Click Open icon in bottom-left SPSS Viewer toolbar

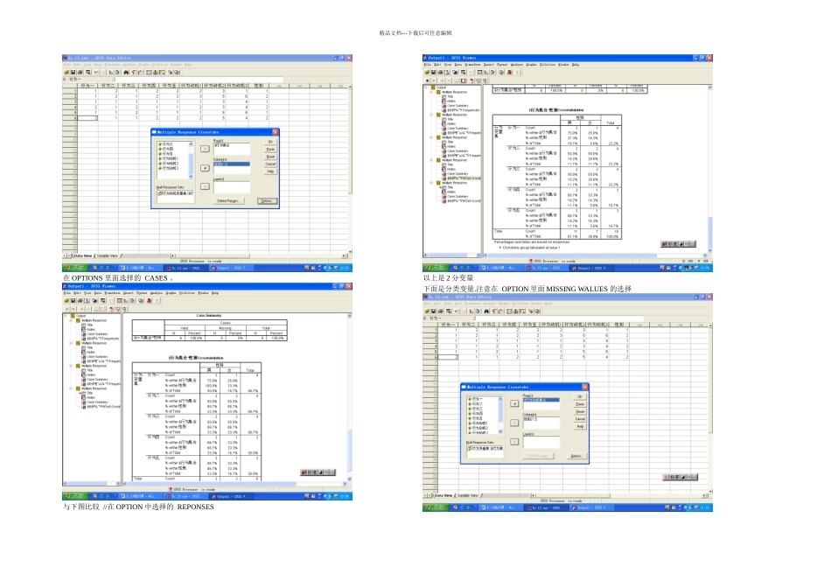(x=66, y=301)
